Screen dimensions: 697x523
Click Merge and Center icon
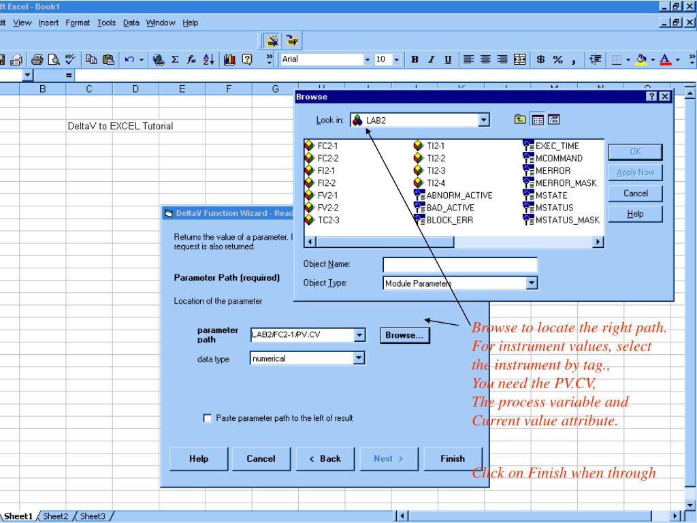coord(519,60)
